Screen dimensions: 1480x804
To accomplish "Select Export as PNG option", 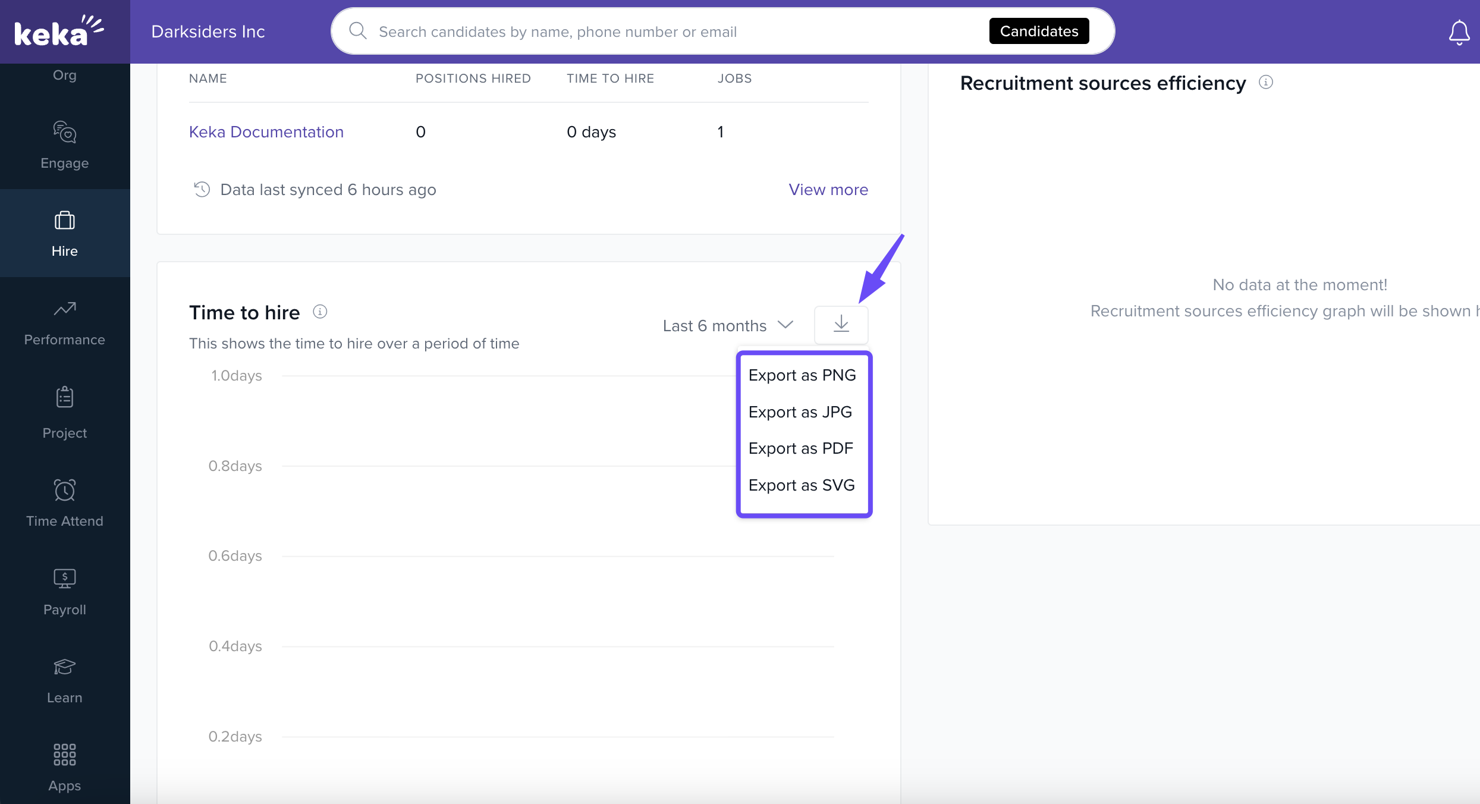I will tap(802, 375).
